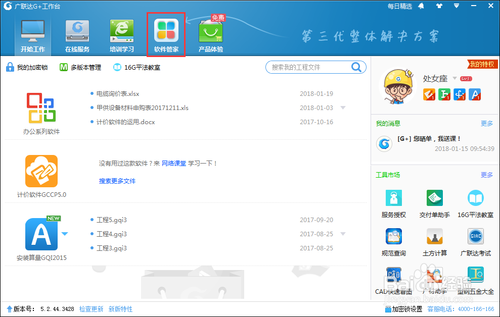Open the 在线服务 tab
This screenshot has height=317, width=500.
[x=77, y=35]
